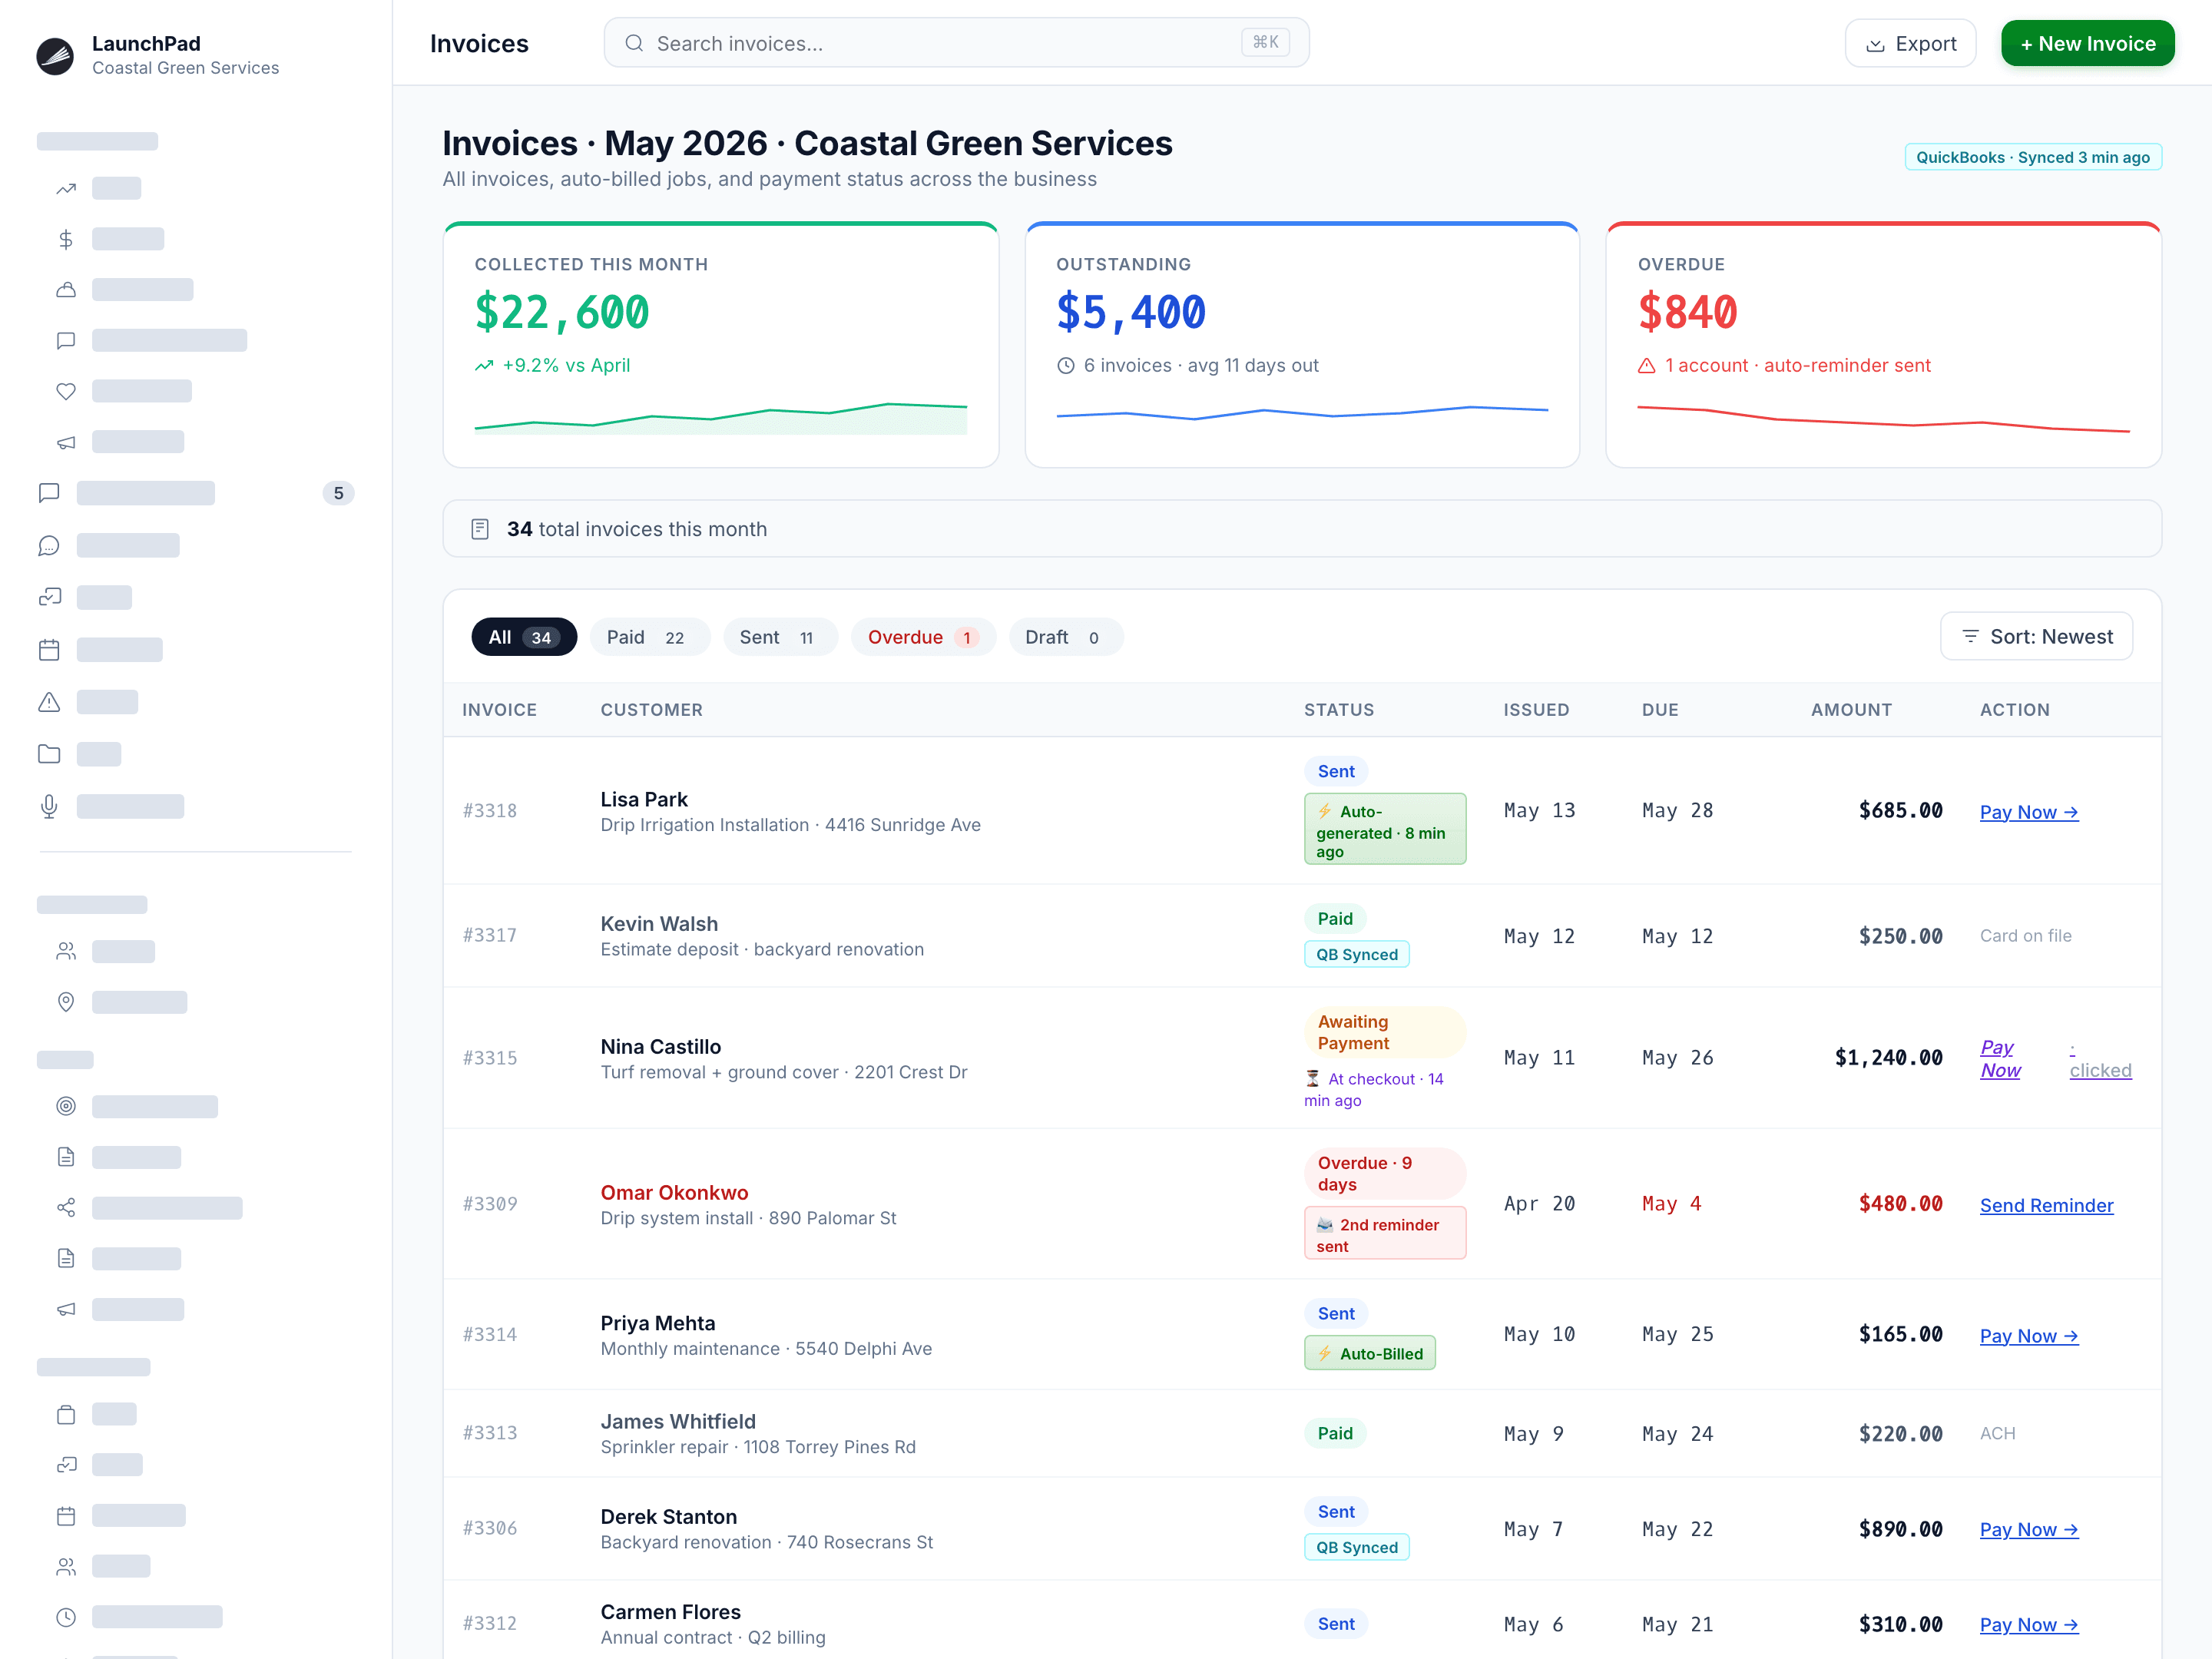The image size is (2212, 1659).
Task: Select the All 34 tab
Action: coord(524,637)
